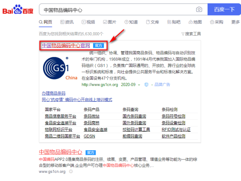The height and width of the screenshot is (181, 241).
Task: Open 国内条码查询 link
Action: pyautogui.click(x=134, y=116)
